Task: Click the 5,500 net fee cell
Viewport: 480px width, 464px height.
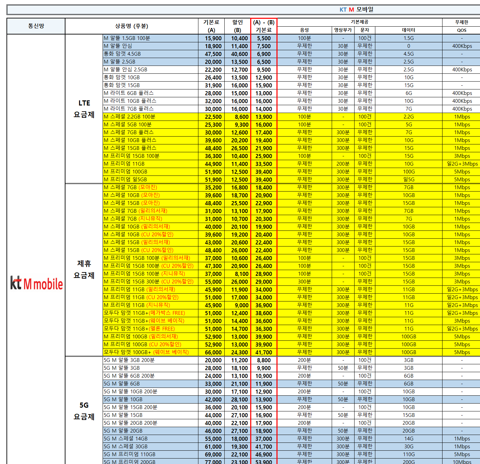Action: (264, 39)
